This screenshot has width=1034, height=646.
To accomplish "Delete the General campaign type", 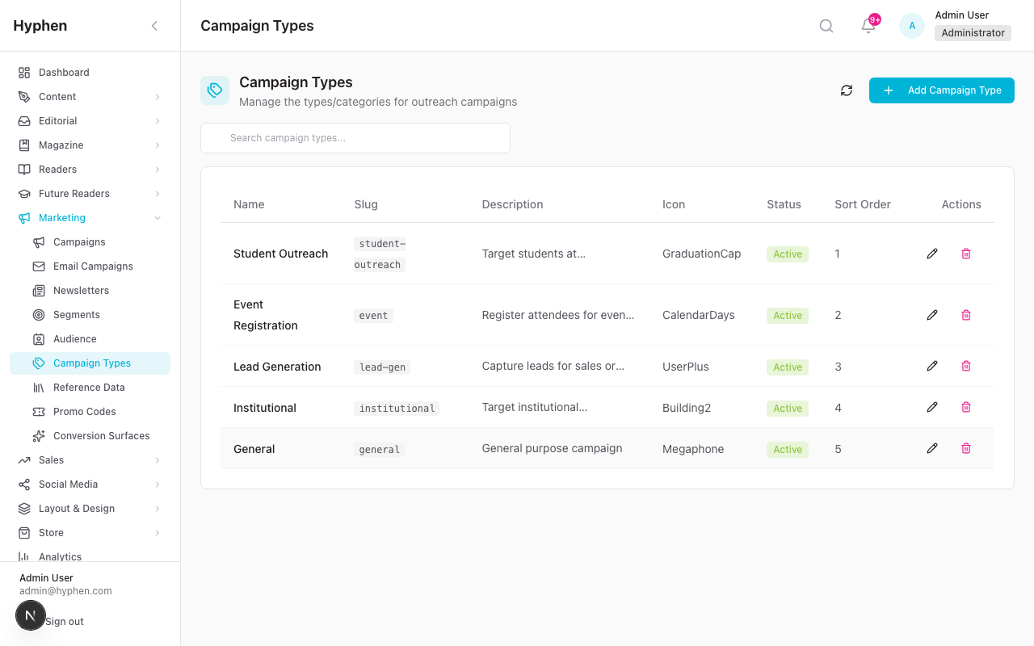I will tap(965, 448).
